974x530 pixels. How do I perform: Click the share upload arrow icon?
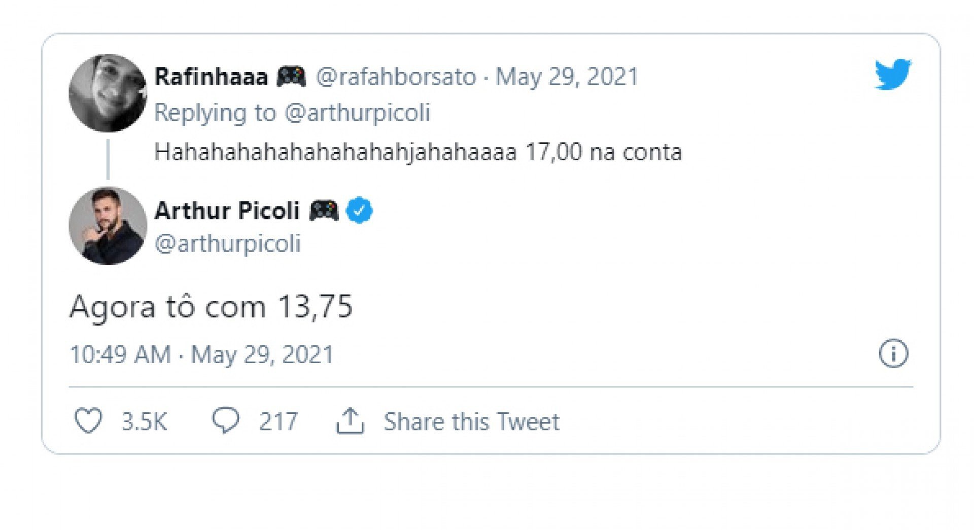coord(350,421)
